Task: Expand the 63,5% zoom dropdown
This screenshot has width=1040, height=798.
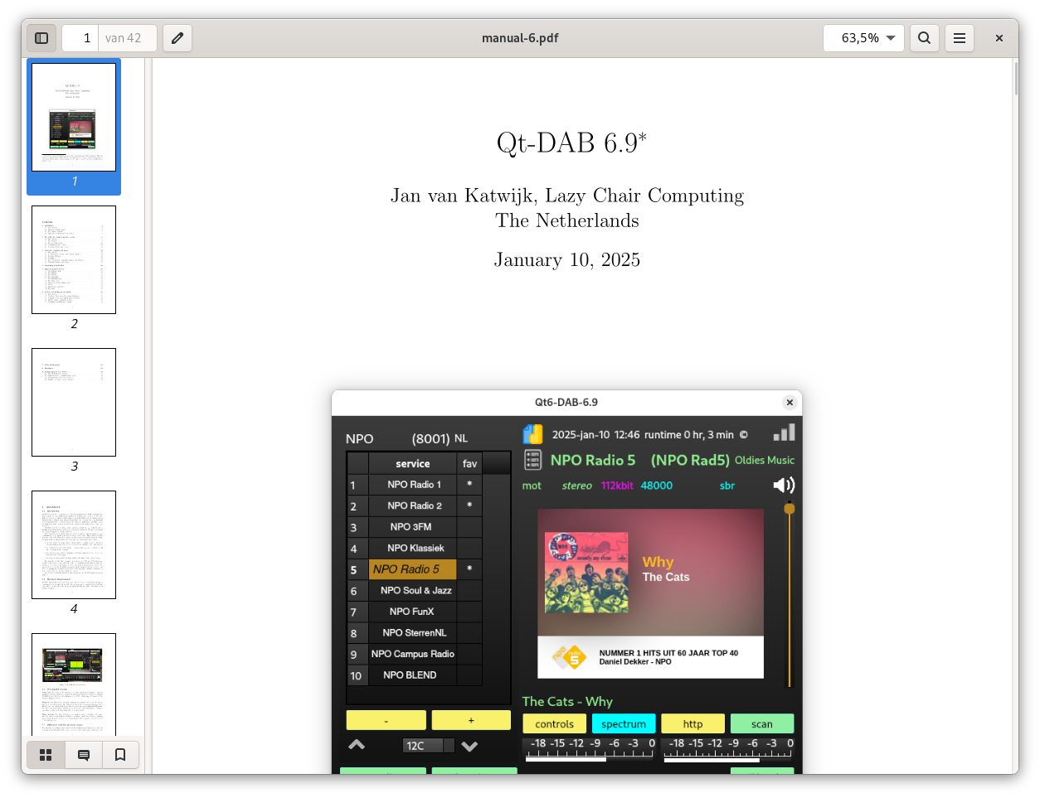Action: [x=863, y=38]
